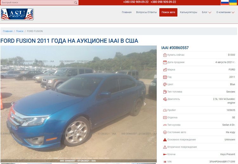Call phone number +380 098 909-09-22
238x164 pixels.
pos(163,2)
